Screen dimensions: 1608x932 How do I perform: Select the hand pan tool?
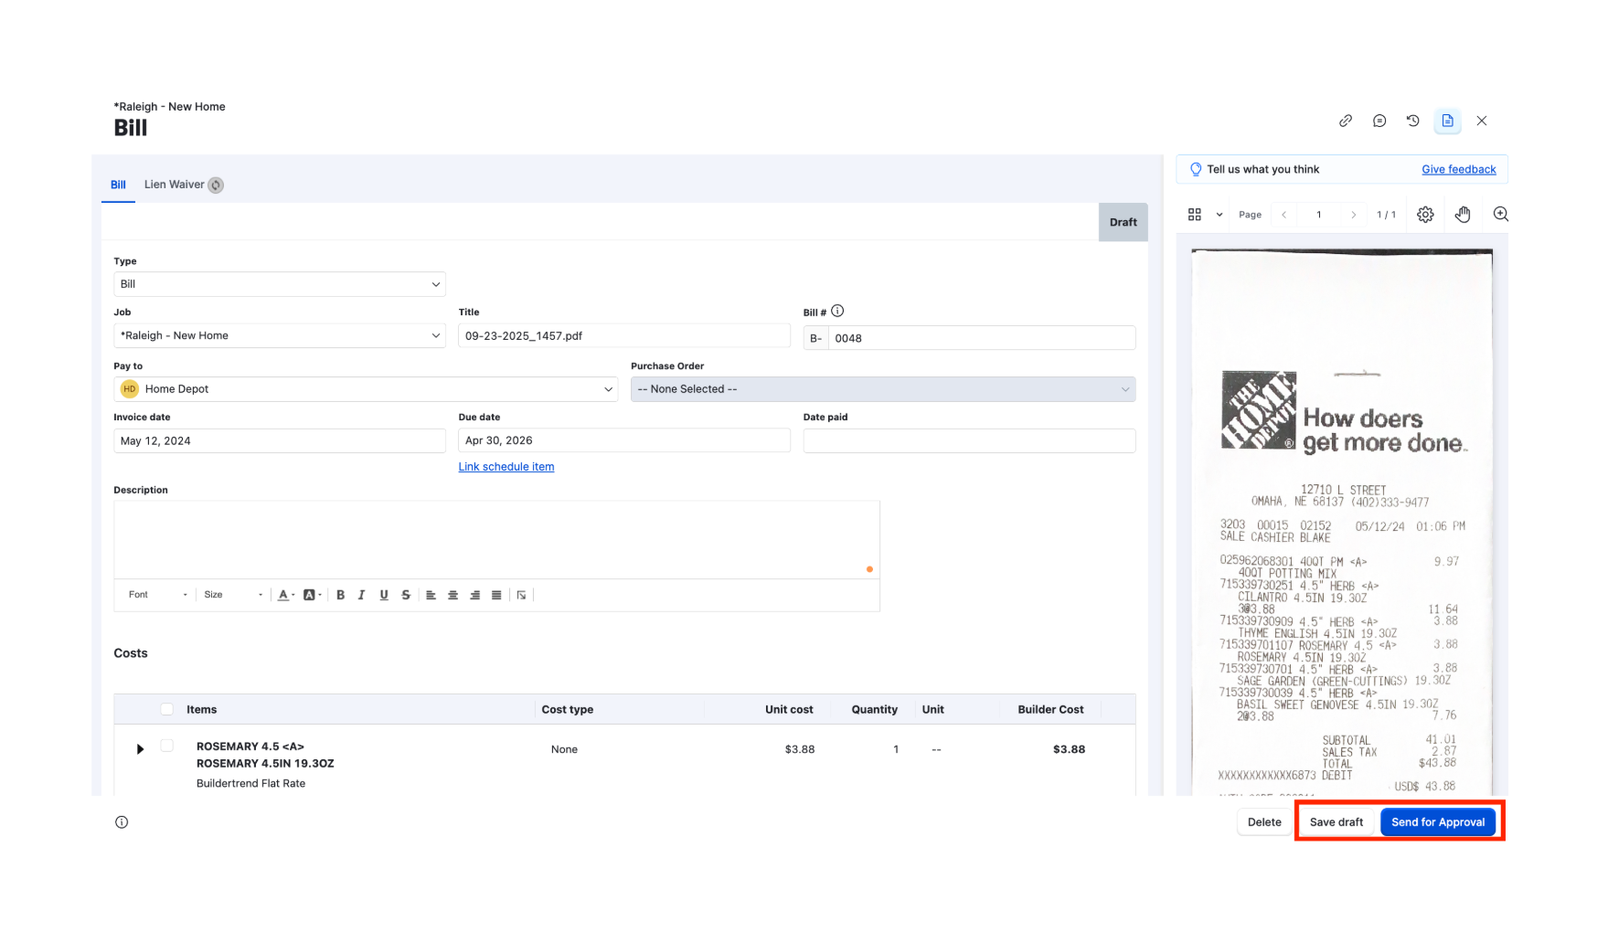1463,215
